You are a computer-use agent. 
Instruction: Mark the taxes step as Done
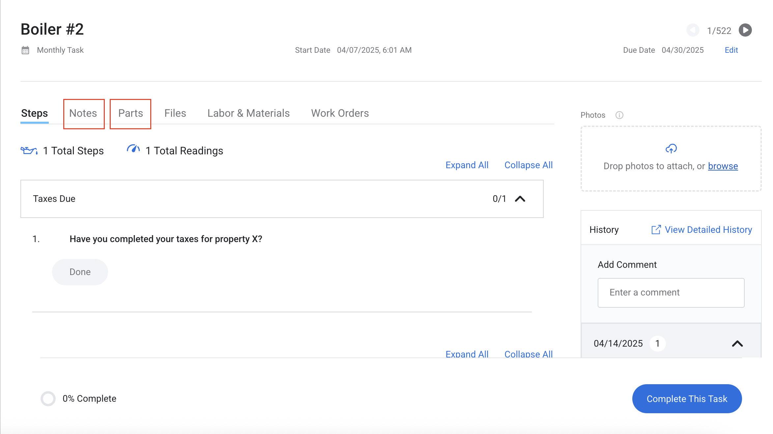point(80,272)
